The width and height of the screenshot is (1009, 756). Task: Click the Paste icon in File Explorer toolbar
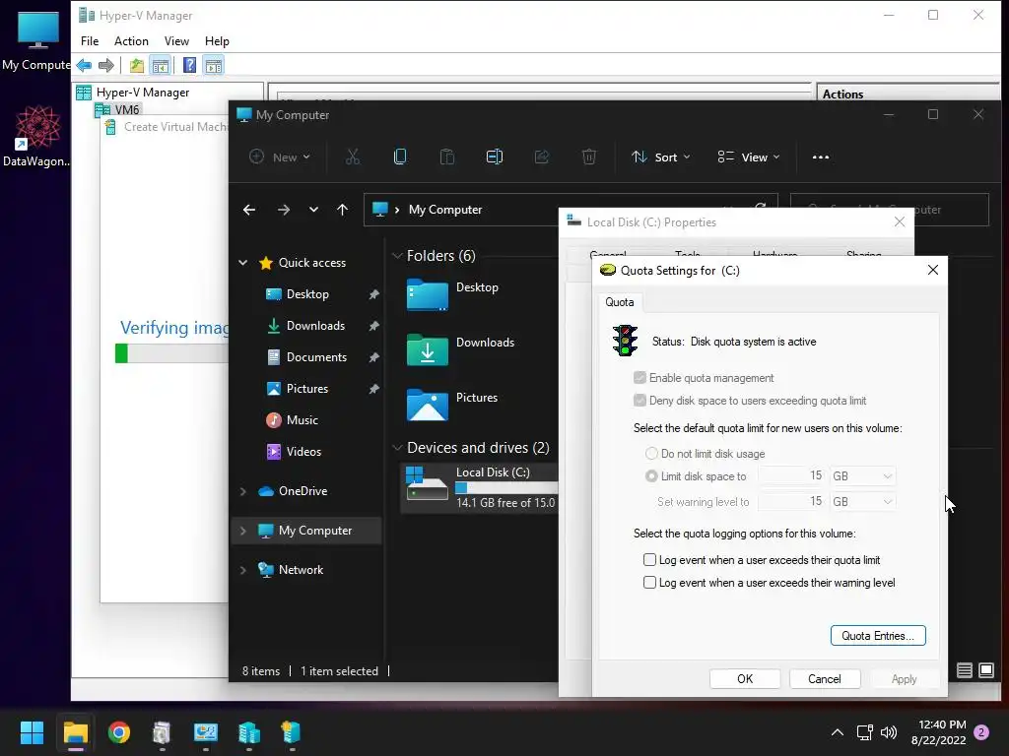coord(447,157)
